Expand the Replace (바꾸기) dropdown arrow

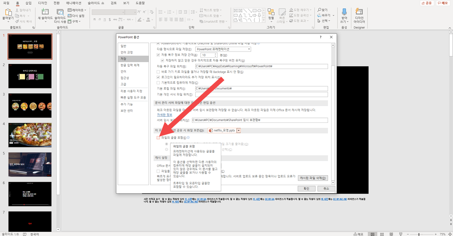pos(333,16)
